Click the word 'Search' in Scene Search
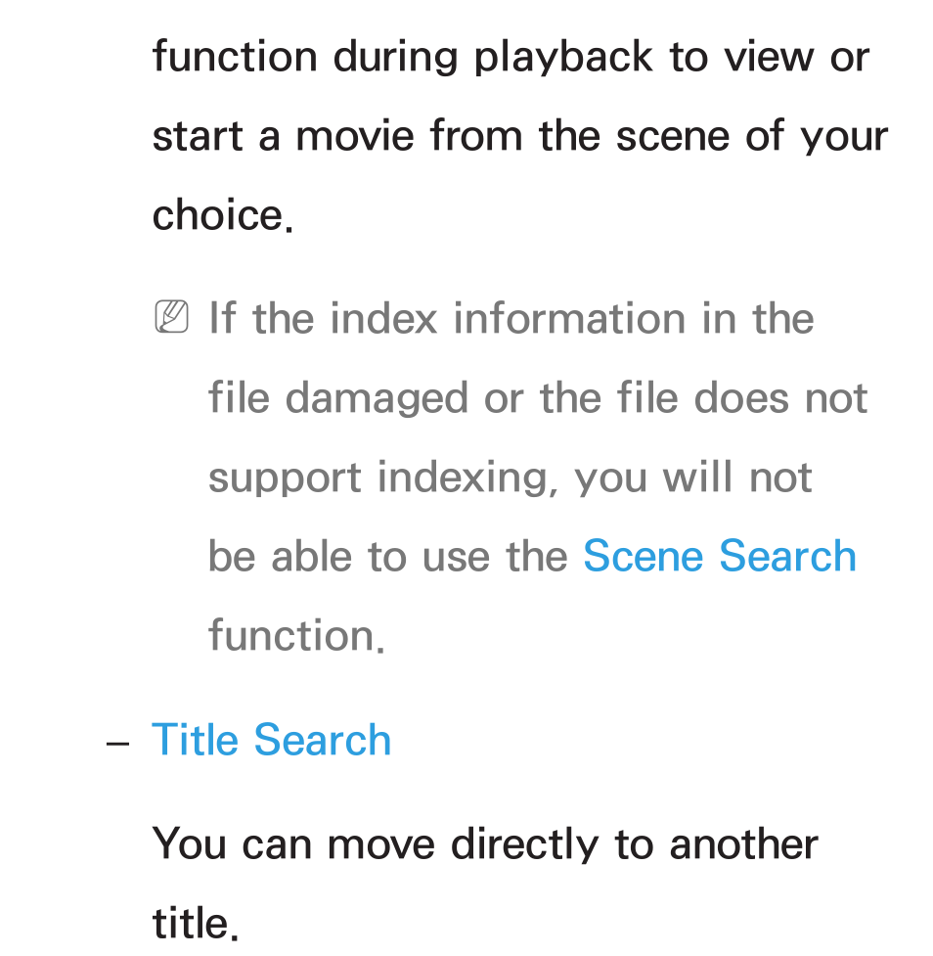The image size is (933, 956). tap(787, 556)
